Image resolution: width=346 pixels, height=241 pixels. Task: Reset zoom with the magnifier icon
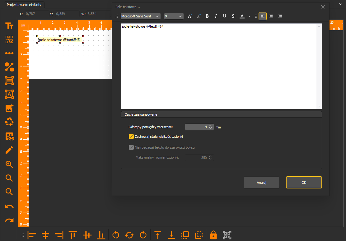tap(9, 178)
